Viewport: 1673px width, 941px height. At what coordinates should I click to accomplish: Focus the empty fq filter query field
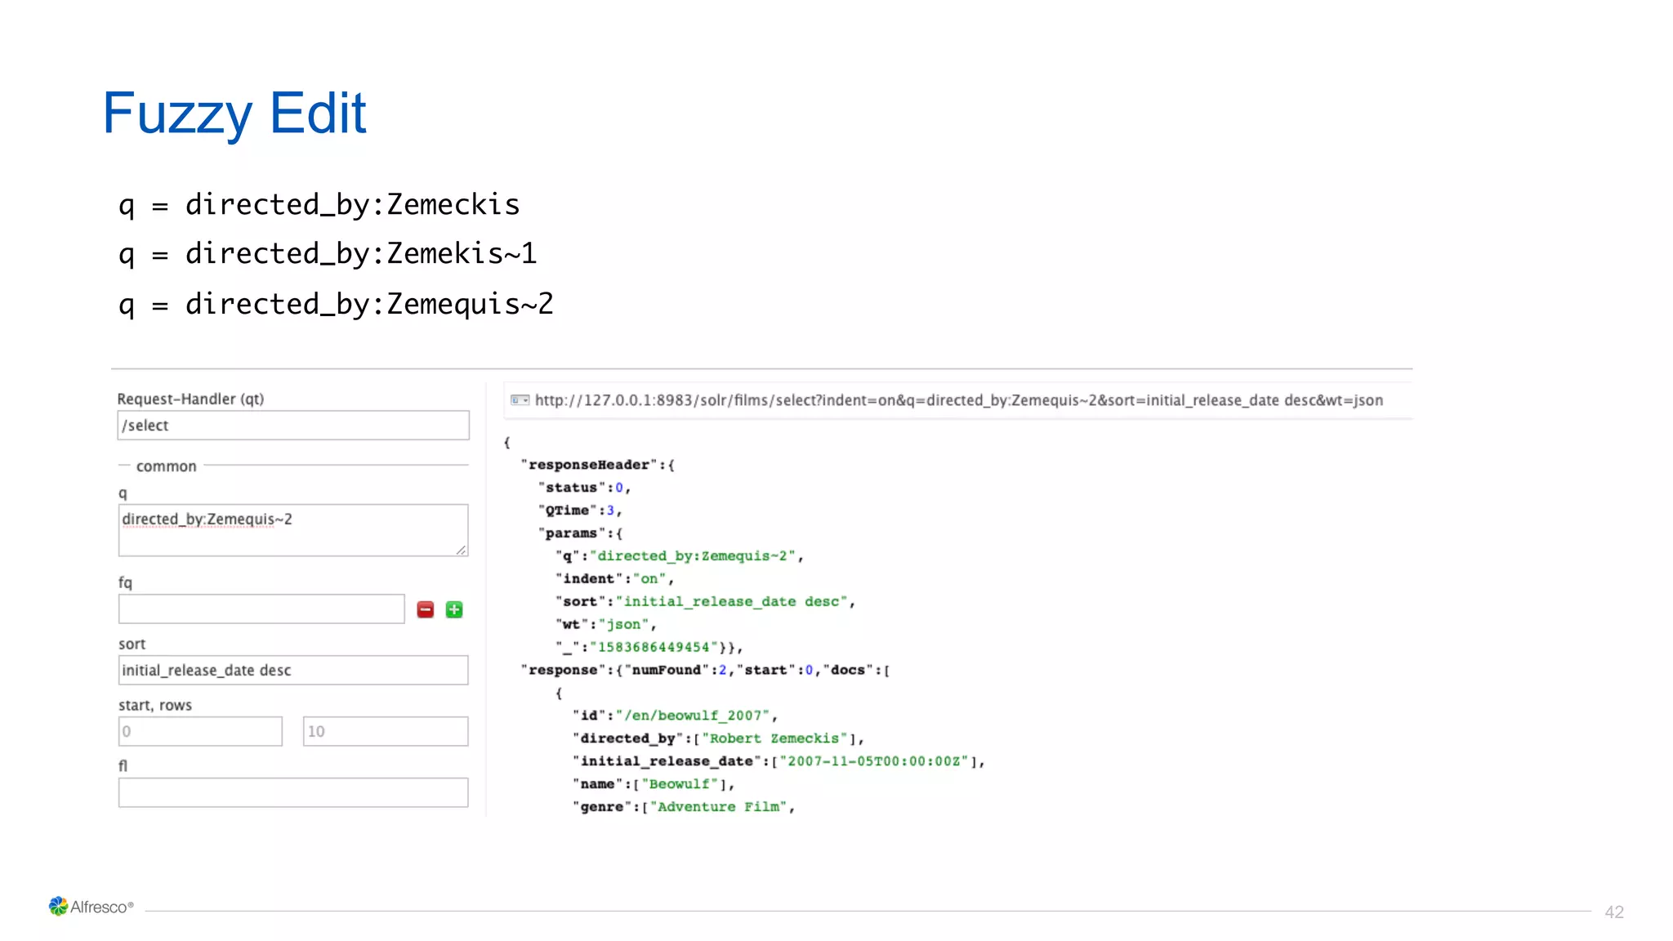(261, 609)
